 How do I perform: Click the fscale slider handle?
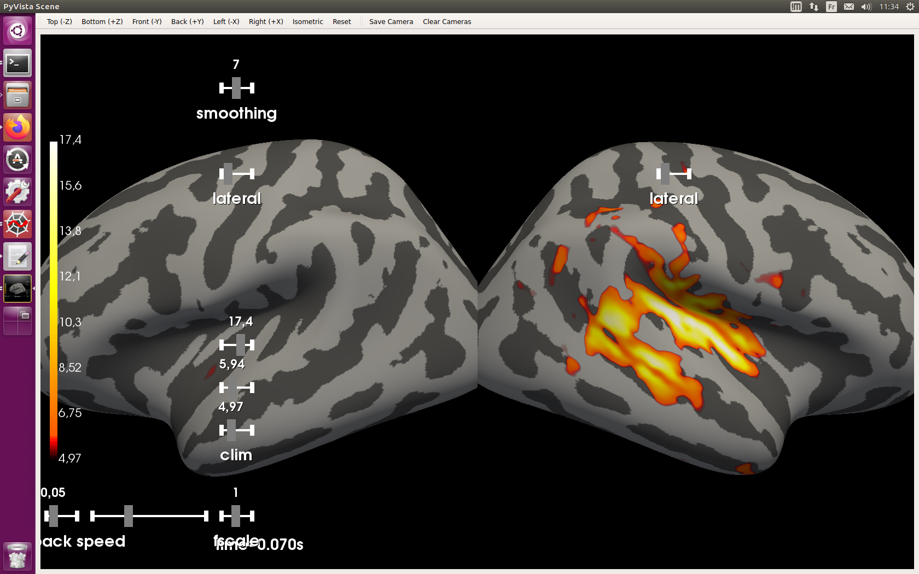tap(236, 515)
